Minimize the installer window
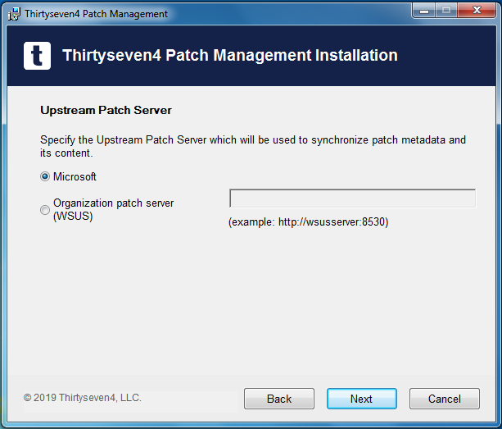 [424, 11]
